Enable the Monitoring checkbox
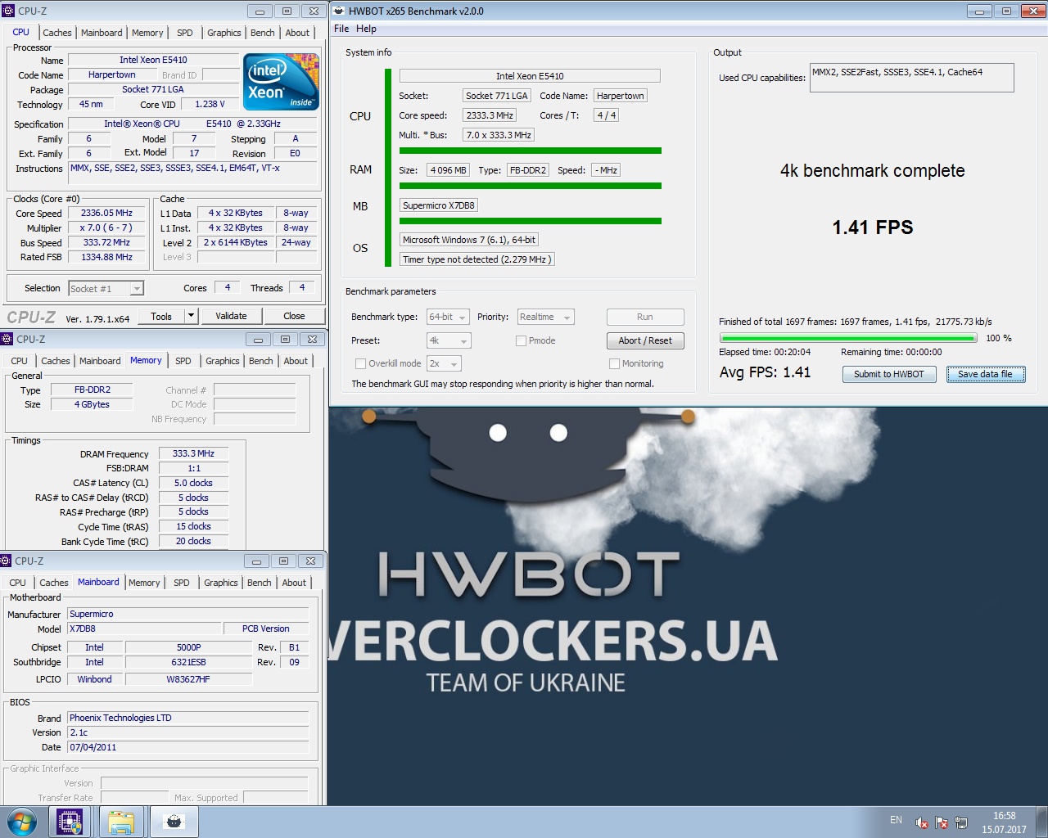This screenshot has width=1048, height=838. [x=614, y=363]
